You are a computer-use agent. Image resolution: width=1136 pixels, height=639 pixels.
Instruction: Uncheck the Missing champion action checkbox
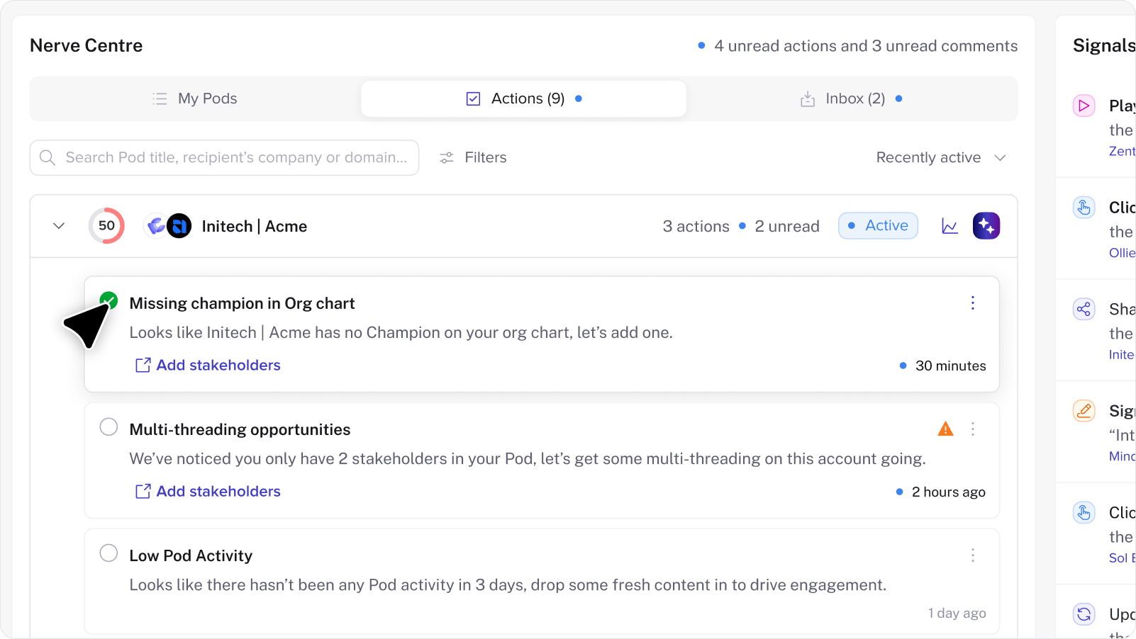pos(108,300)
